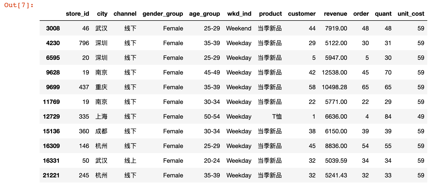Select the revenue cell 12538.00
This screenshot has width=441, height=185.
[x=334, y=72]
